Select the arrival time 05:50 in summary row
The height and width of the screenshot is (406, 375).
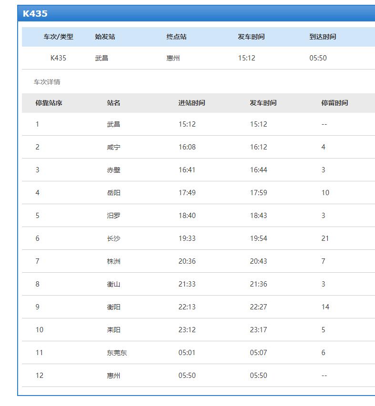(x=318, y=58)
